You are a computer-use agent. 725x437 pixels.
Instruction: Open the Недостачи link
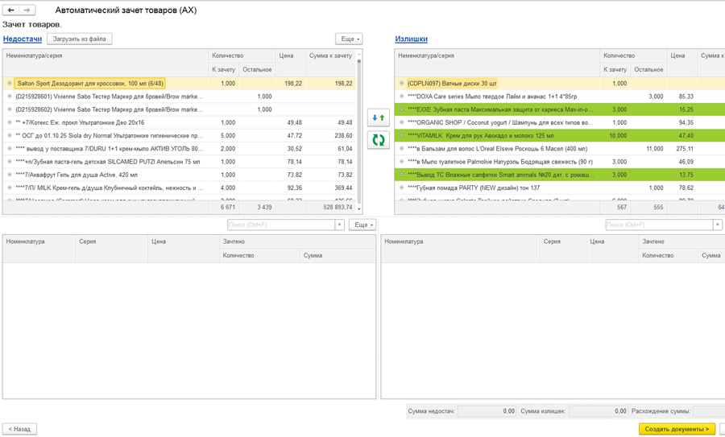click(x=23, y=39)
